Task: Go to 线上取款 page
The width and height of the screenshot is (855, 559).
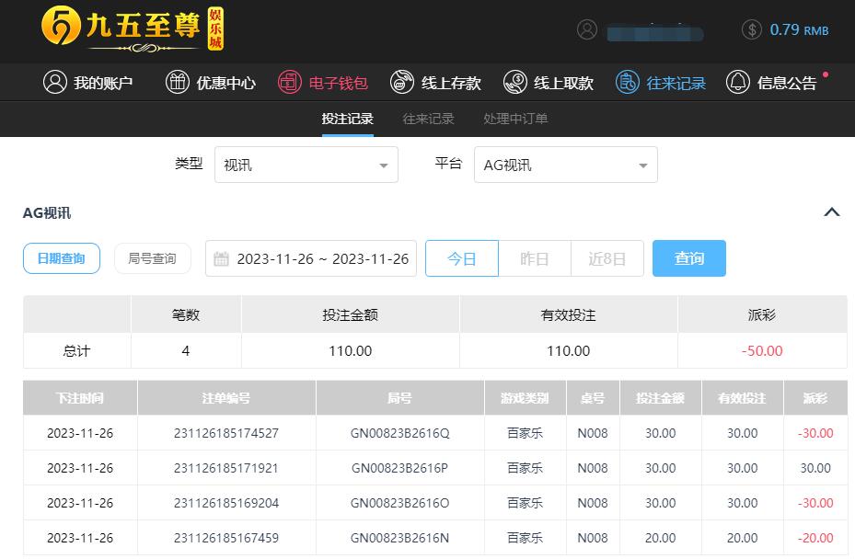Action: click(548, 83)
